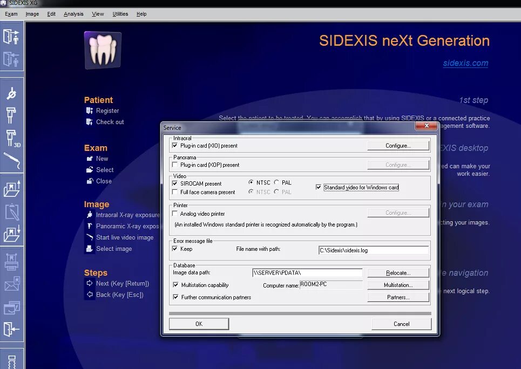Screen dimensions: 521x369
Task: Toggle the SIROCAM present checkbox
Action: (x=175, y=183)
